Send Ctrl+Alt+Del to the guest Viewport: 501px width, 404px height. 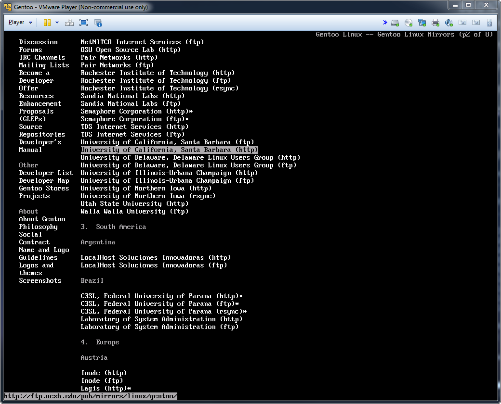tap(69, 22)
